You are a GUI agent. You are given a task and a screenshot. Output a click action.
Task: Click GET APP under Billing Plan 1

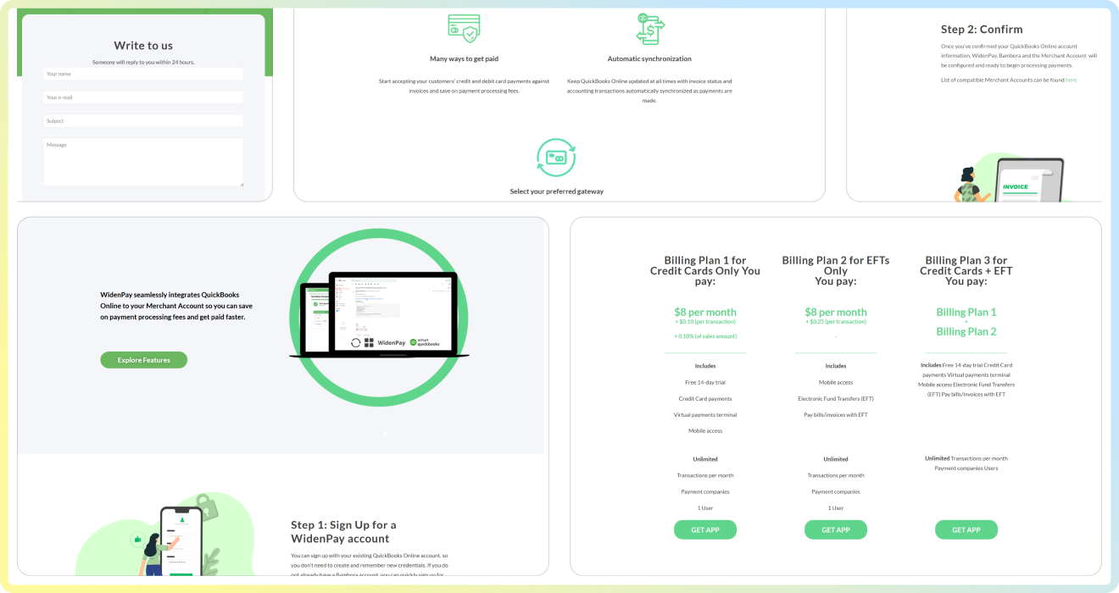705,529
